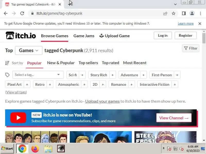Bookmark the page with star icon

coord(174,13)
